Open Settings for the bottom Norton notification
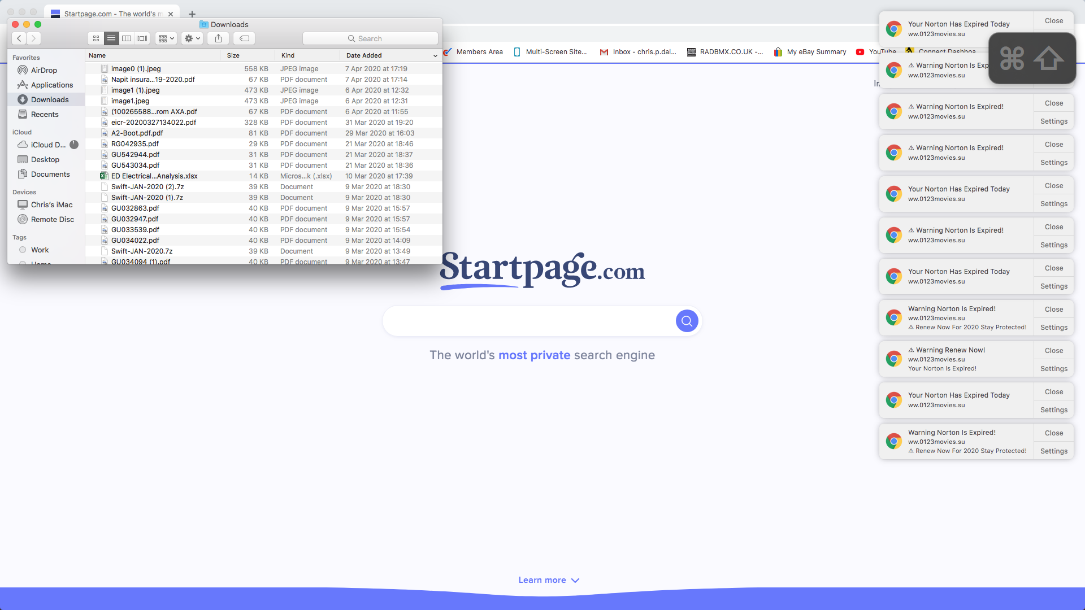This screenshot has height=610, width=1085. (x=1054, y=451)
